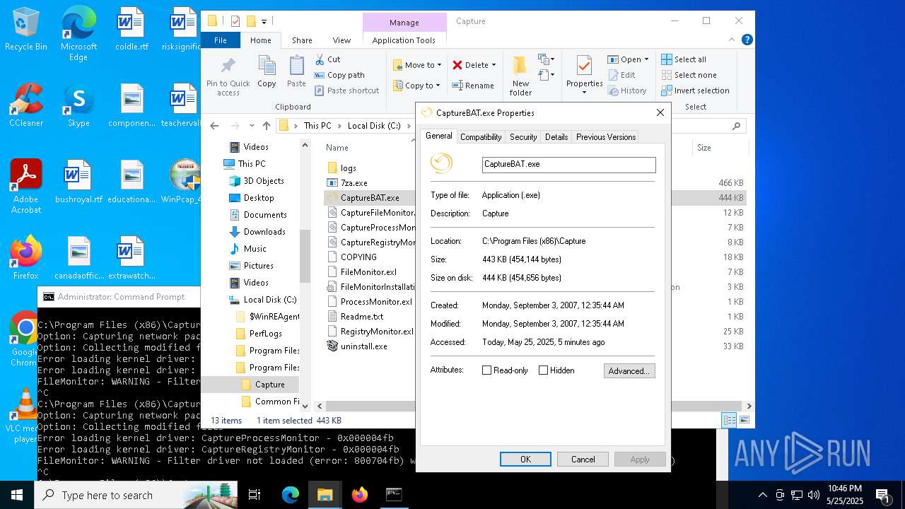Open Microsoft Edge in taskbar

tap(291, 495)
